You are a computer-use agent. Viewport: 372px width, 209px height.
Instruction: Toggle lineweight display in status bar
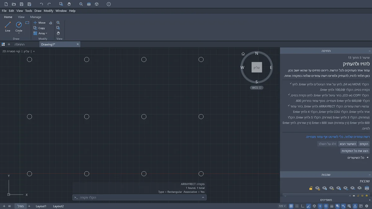tap(332, 206)
